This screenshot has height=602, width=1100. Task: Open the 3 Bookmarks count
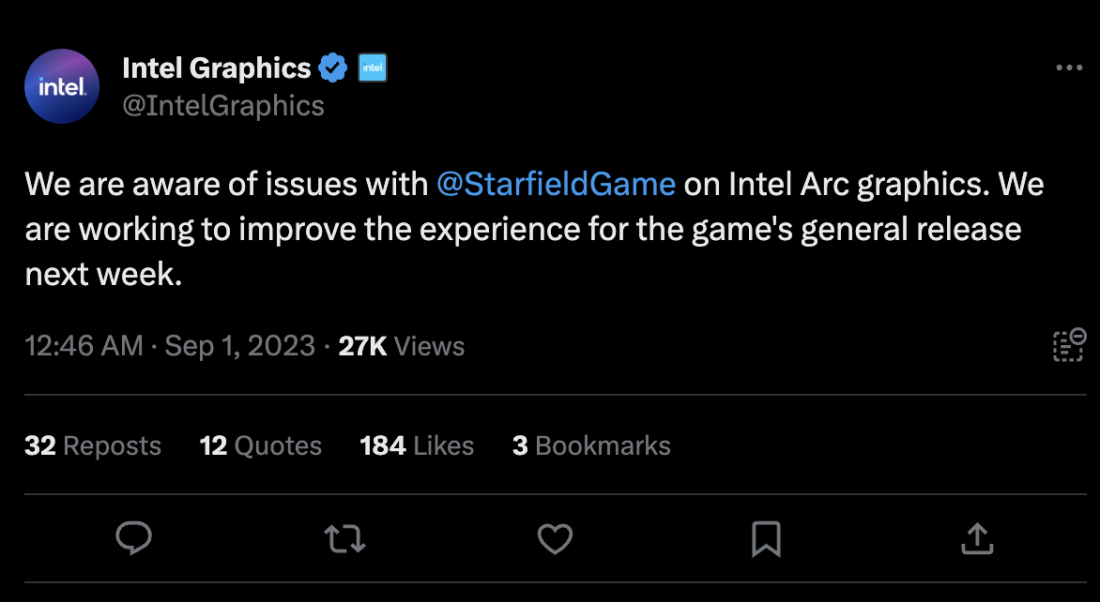pos(591,445)
